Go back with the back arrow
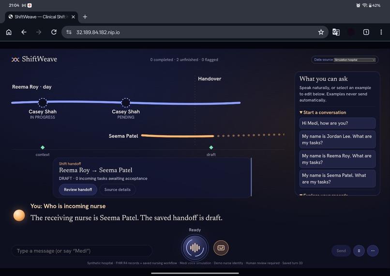390x276 pixels. [x=24, y=32]
